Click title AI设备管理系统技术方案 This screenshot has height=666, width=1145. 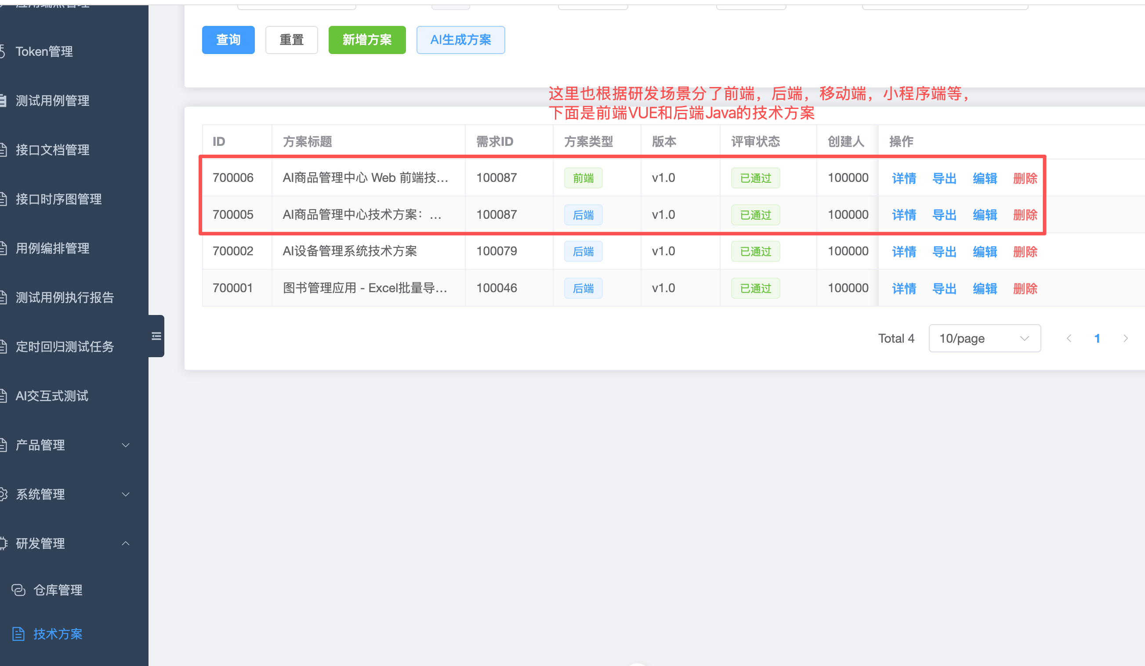[350, 251]
